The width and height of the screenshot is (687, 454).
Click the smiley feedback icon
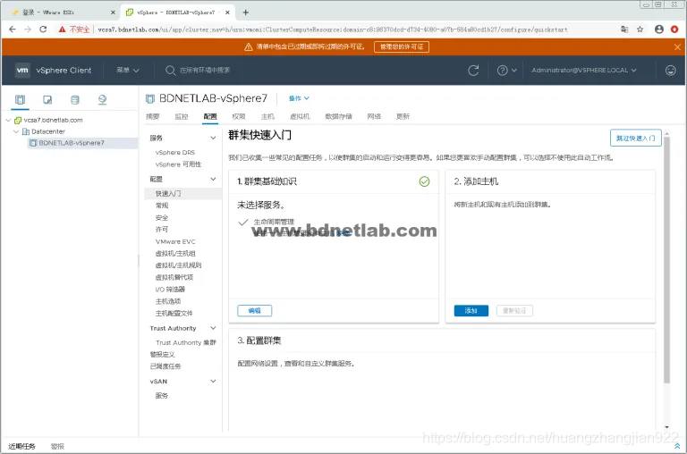[670, 71]
